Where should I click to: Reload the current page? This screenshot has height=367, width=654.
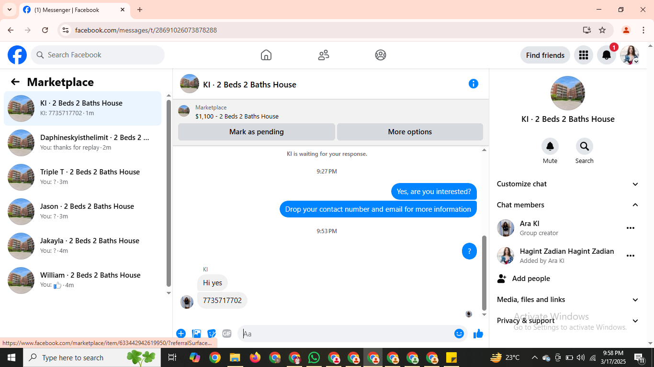click(x=45, y=30)
